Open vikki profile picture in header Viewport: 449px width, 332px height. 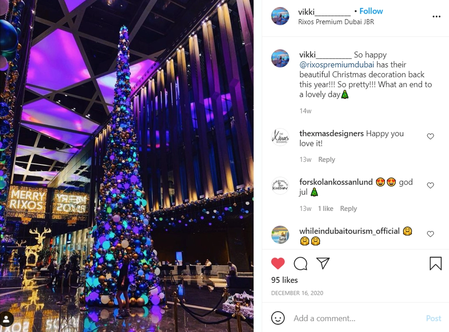click(x=280, y=16)
